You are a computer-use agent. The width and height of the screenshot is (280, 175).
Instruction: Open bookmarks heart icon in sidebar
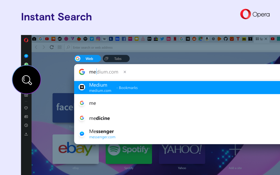tap(26, 108)
